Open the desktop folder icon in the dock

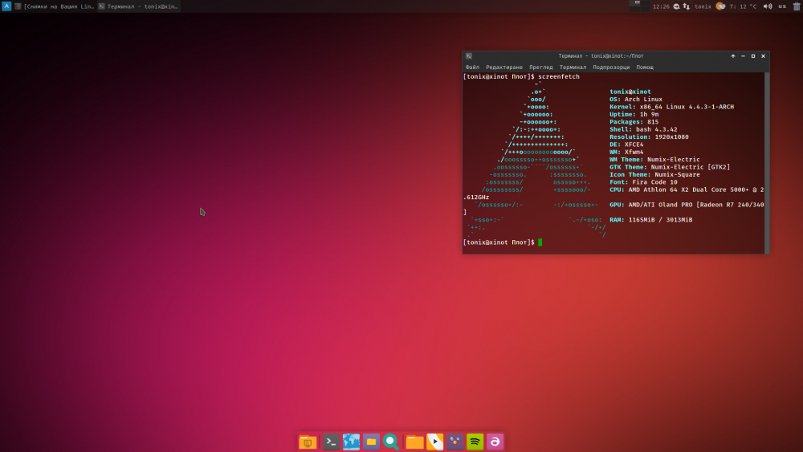coord(308,442)
